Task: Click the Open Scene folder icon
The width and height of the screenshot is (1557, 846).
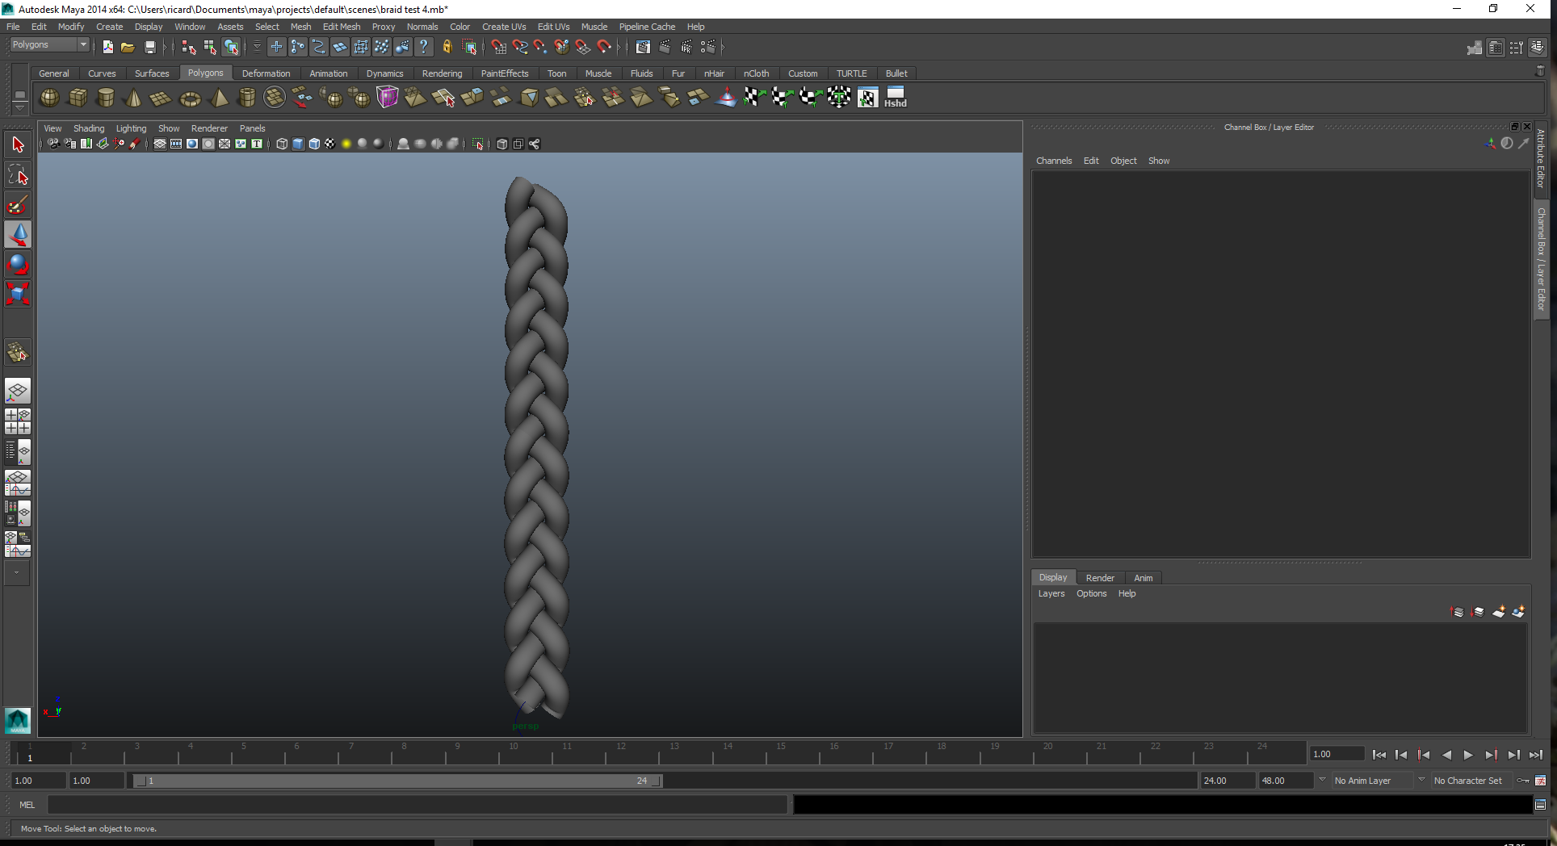Action: pyautogui.click(x=128, y=48)
